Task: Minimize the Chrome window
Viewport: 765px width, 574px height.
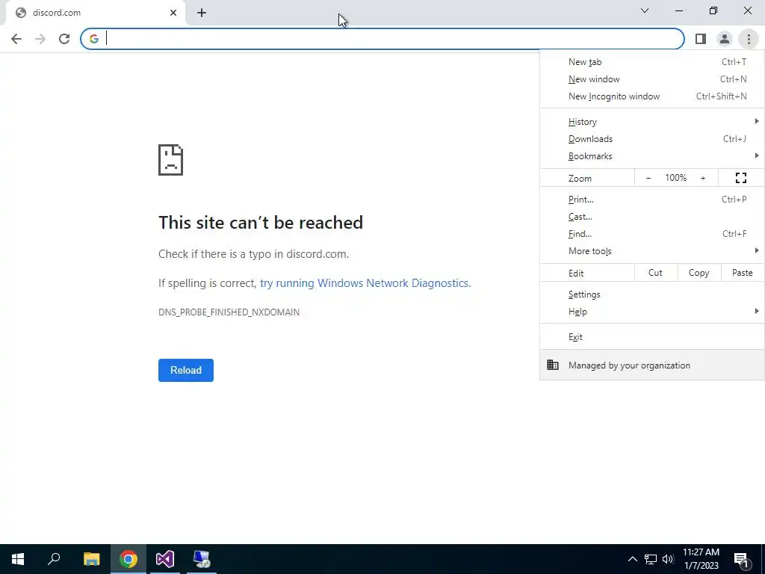Action: point(679,10)
